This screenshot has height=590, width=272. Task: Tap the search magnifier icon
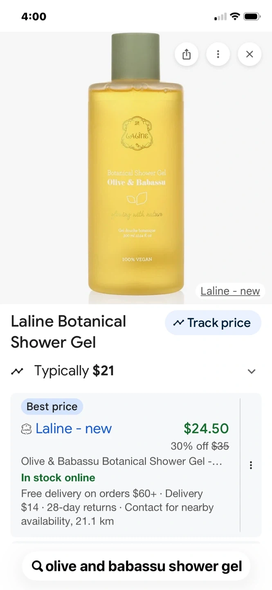coord(37,566)
